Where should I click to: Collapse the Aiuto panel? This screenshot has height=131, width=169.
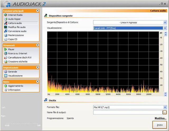click(37, 81)
